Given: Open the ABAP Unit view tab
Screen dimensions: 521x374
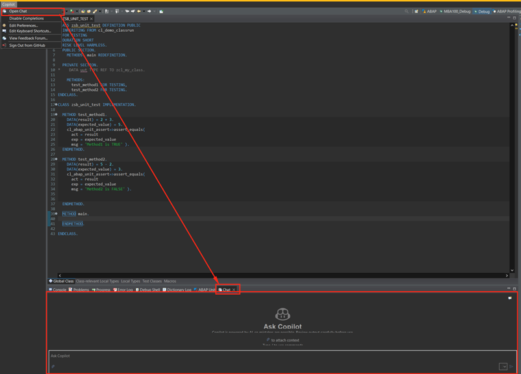Looking at the screenshot, I should pyautogui.click(x=205, y=290).
